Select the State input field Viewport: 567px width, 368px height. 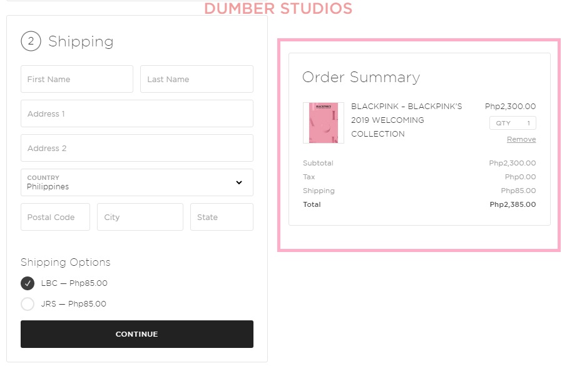click(x=221, y=216)
